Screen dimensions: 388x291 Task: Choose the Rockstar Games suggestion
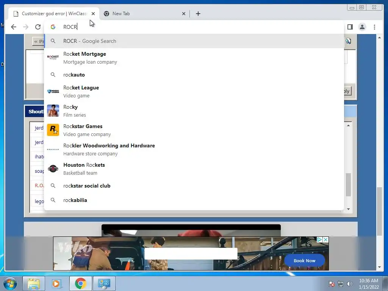pos(194,130)
